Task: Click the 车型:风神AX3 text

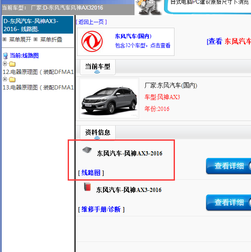Action: coord(162,97)
